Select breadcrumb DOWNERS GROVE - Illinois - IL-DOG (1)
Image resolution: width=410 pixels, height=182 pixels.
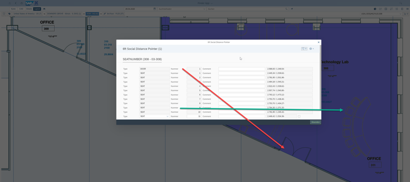click(x=64, y=14)
